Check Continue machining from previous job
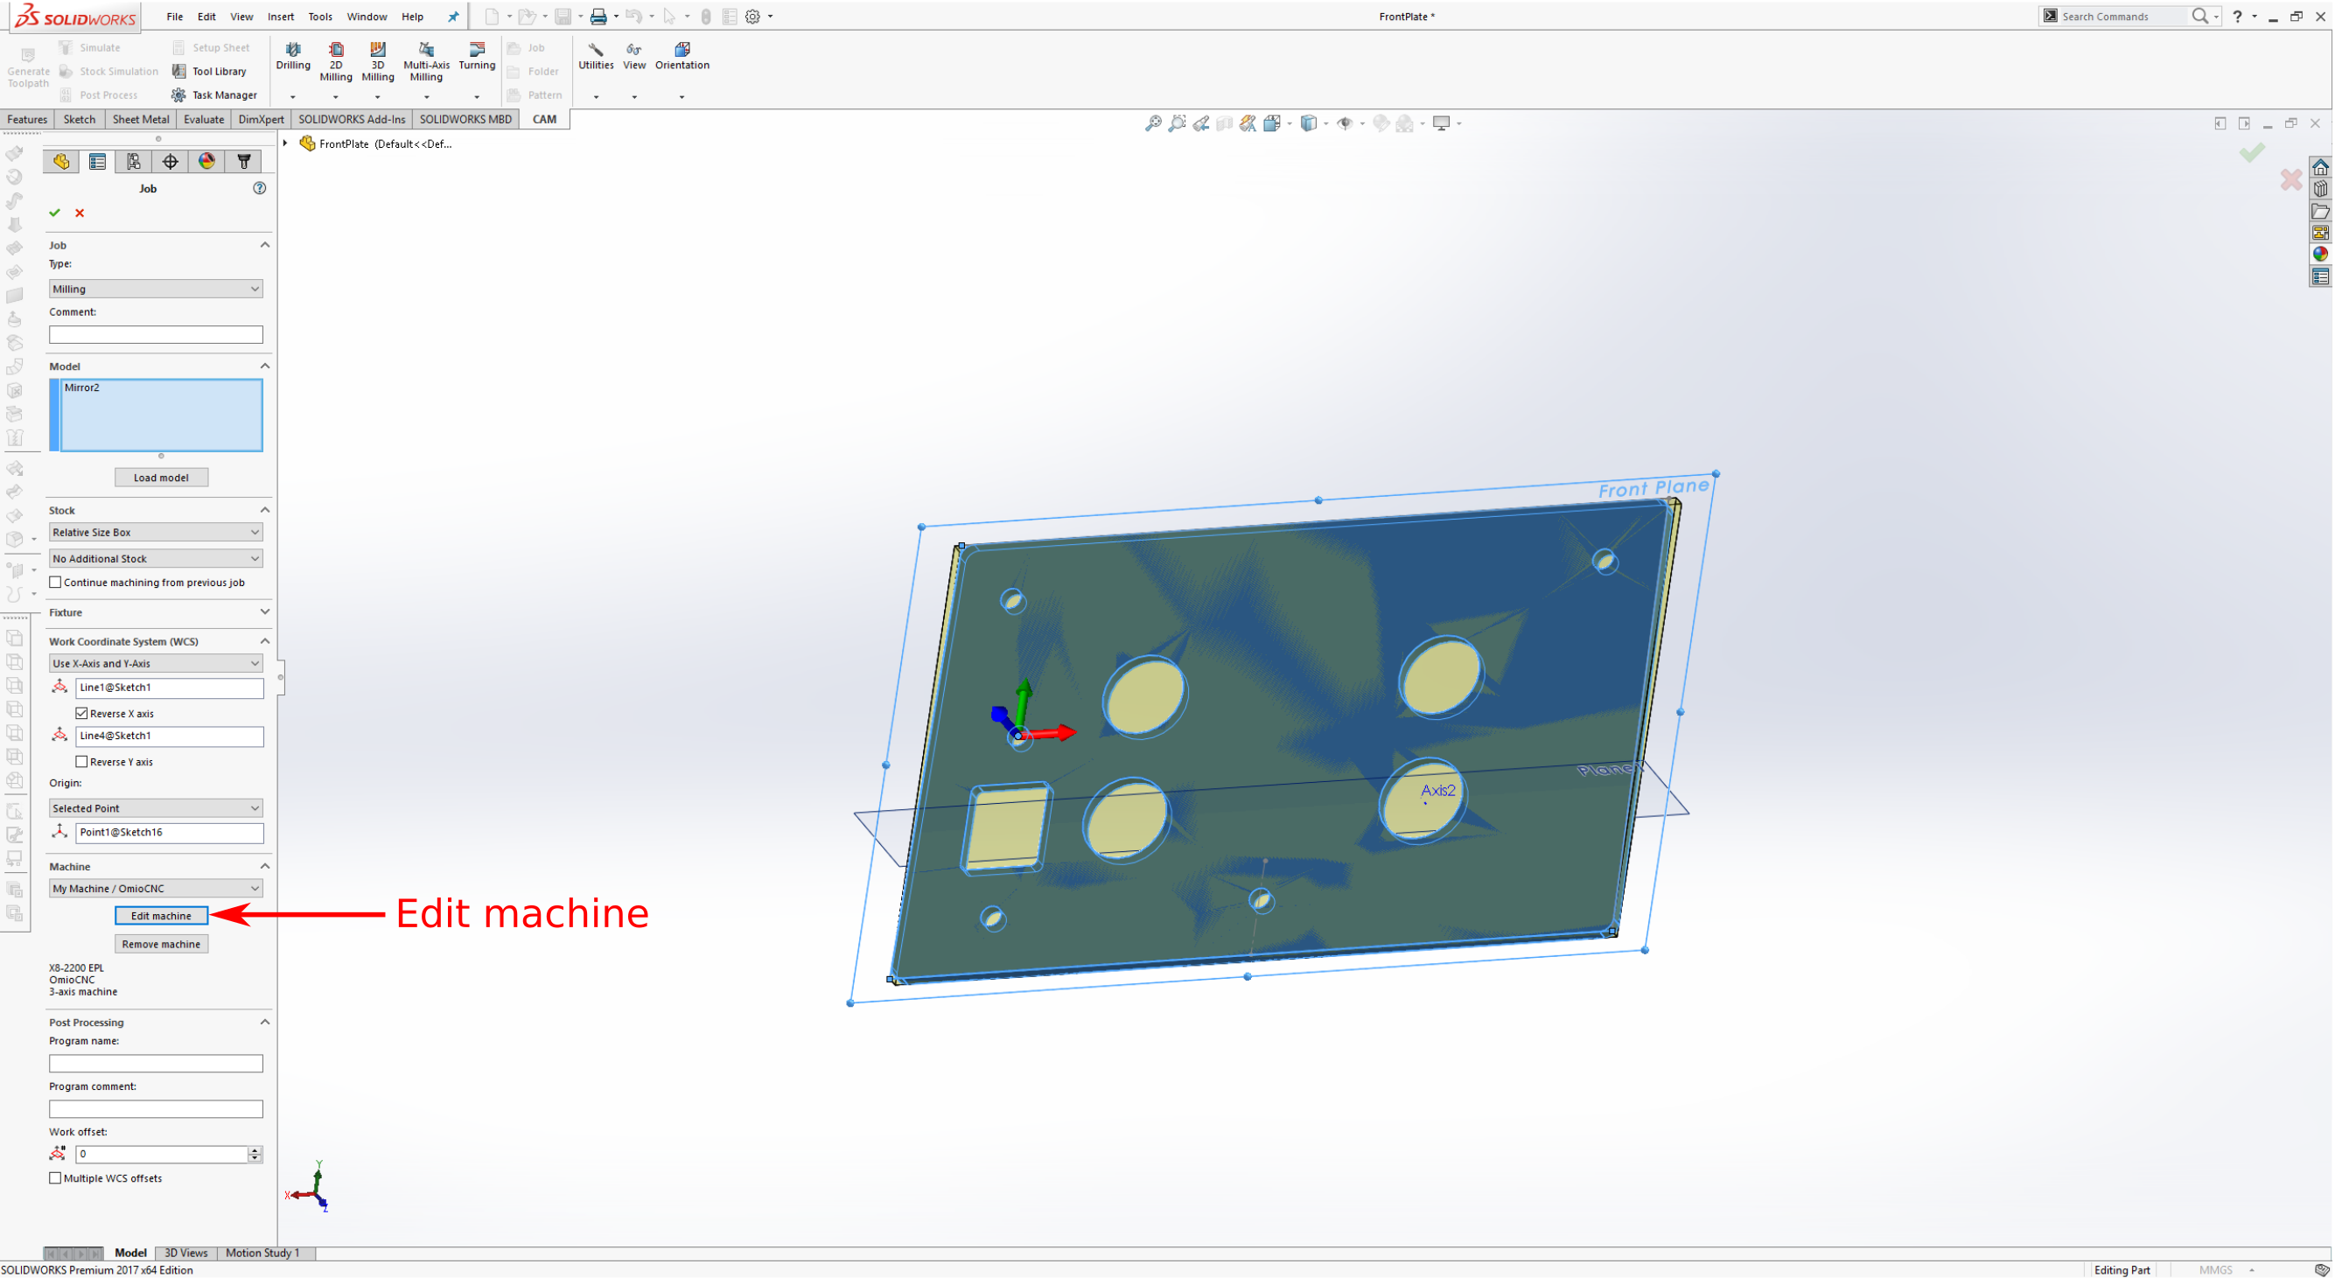This screenshot has height=1278, width=2335. [x=56, y=582]
